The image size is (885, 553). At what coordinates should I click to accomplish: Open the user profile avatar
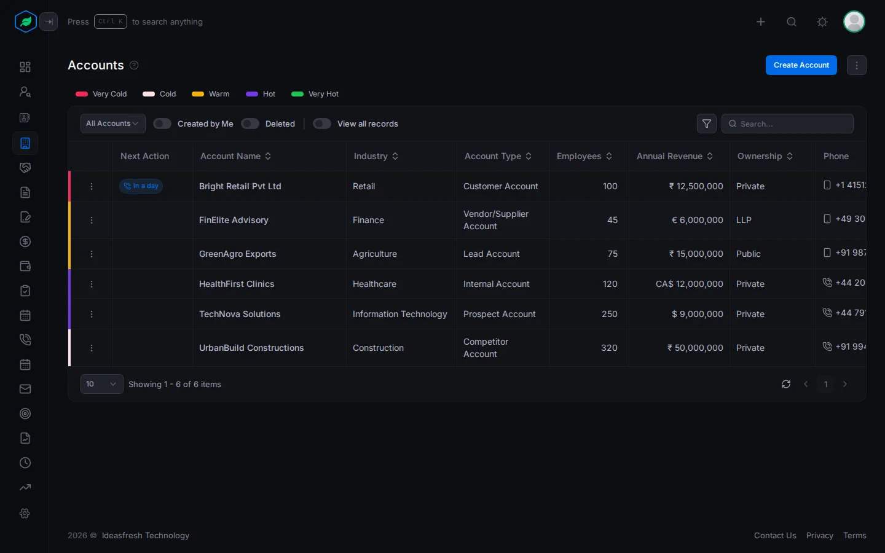[x=854, y=22]
